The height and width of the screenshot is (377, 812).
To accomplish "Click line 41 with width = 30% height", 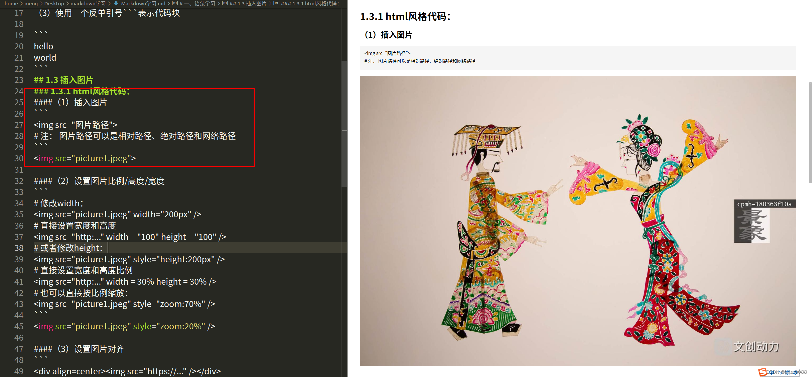I will (x=125, y=282).
